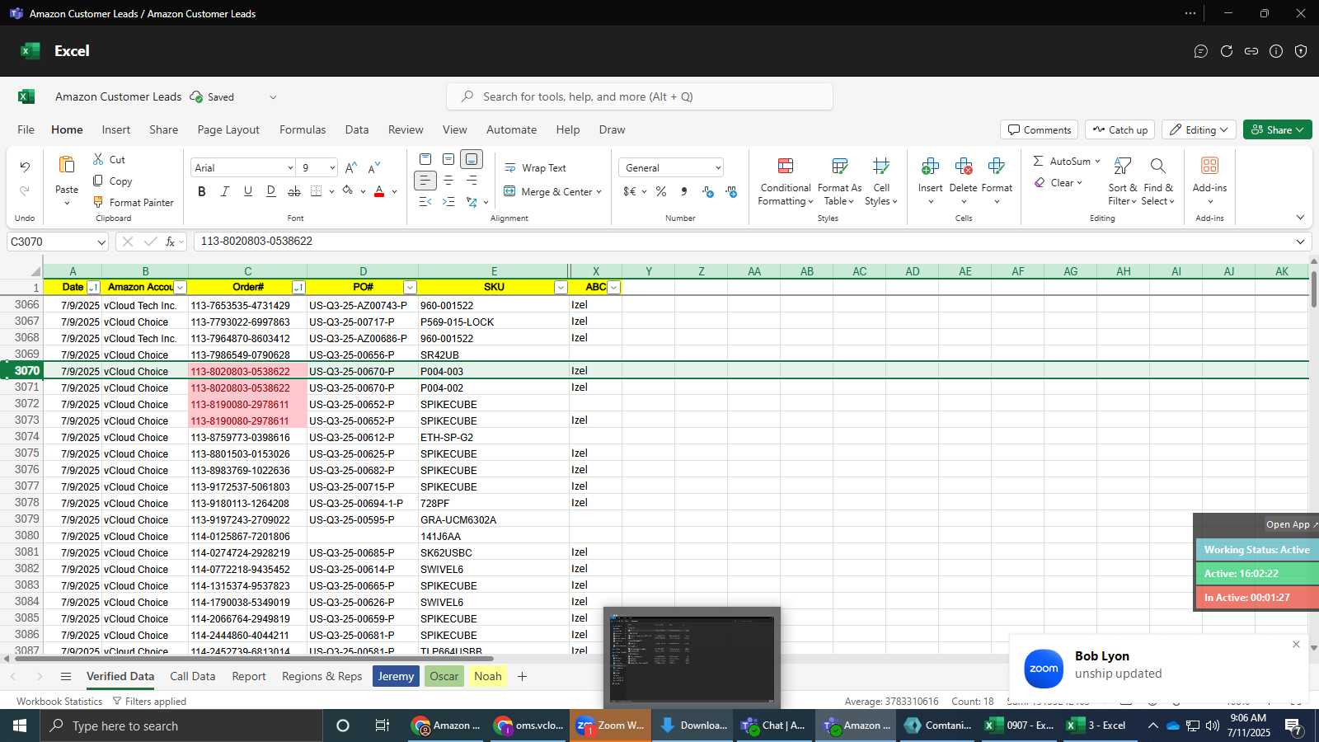
Task: Open the Review tab
Action: pos(406,130)
